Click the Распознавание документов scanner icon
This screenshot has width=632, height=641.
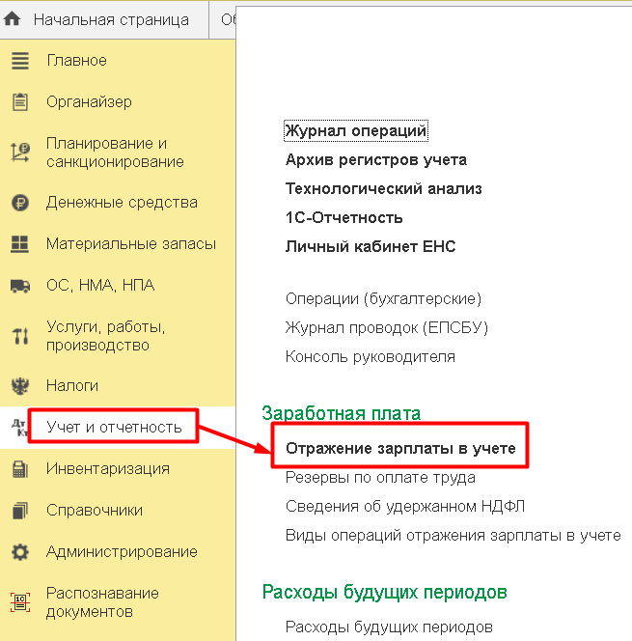(x=20, y=602)
